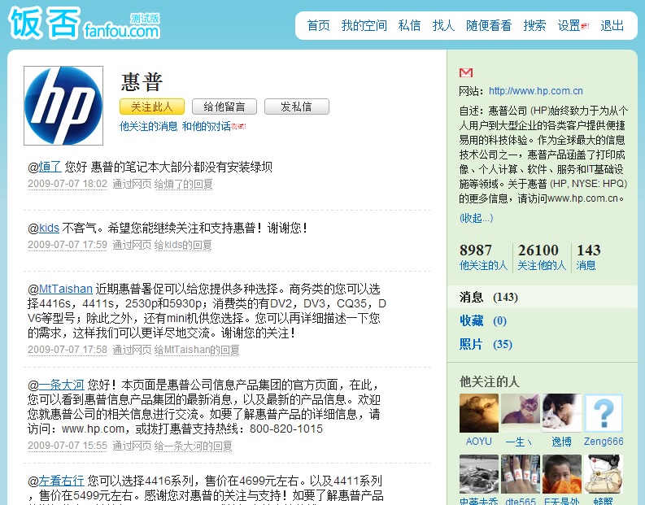Open the 和他的对话 link
Image resolution: width=645 pixels, height=505 pixels.
coord(206,126)
